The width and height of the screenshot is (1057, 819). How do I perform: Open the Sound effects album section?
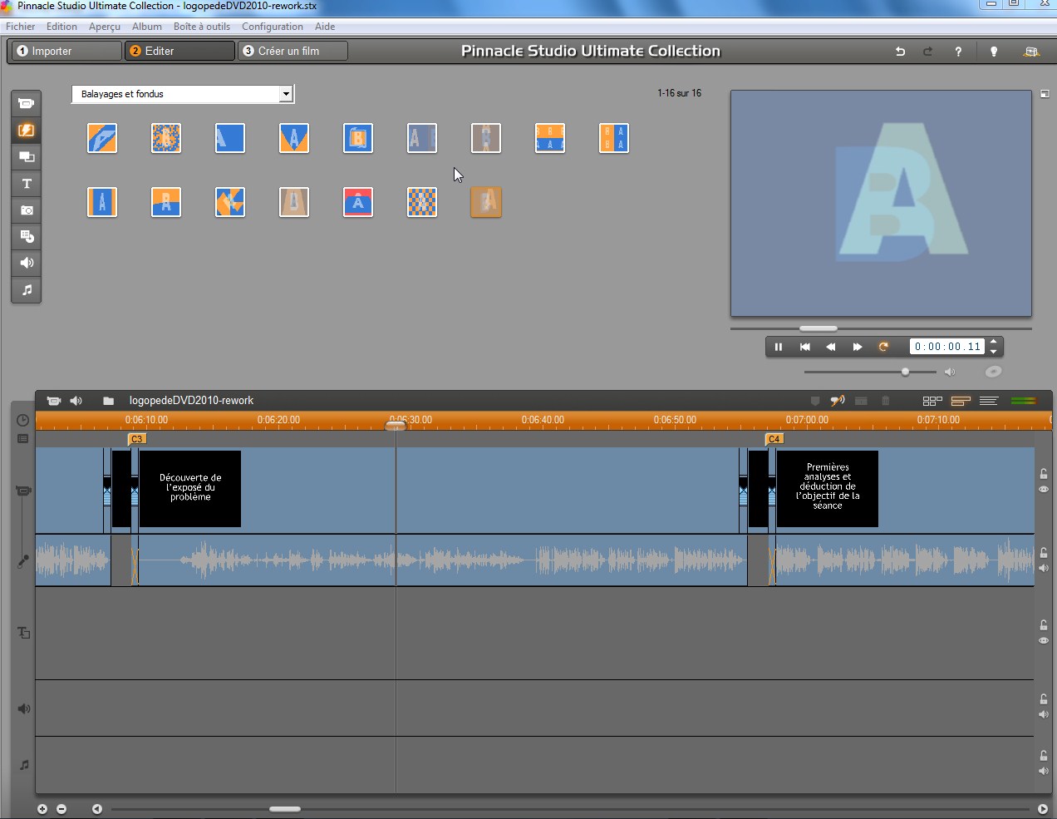pyautogui.click(x=27, y=263)
